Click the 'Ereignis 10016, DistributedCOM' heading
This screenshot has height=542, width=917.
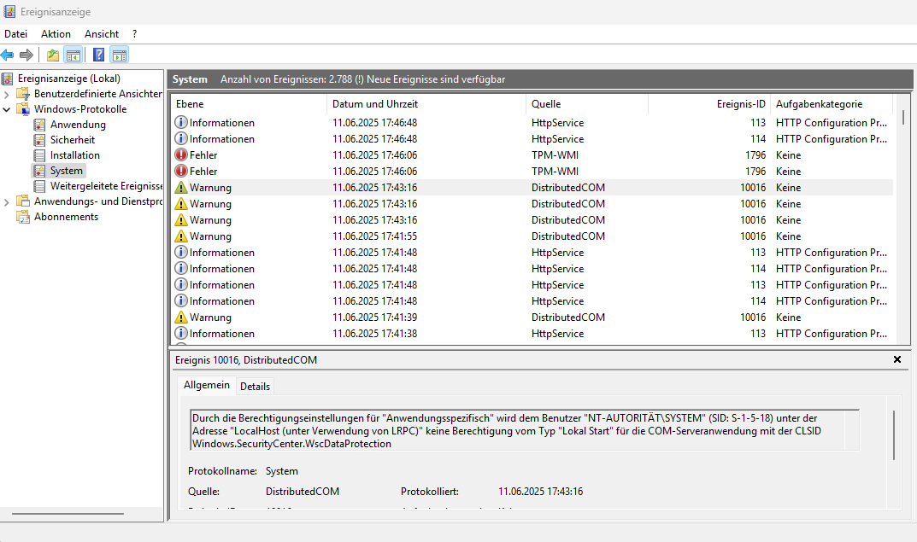246,360
